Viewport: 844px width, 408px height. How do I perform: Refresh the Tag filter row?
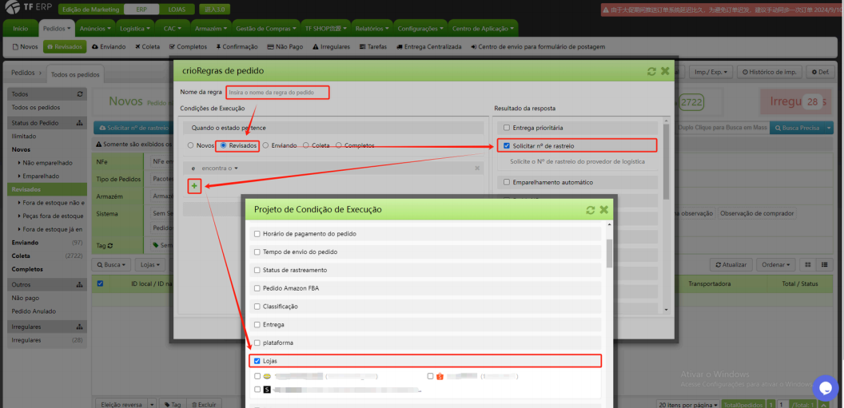coord(110,245)
